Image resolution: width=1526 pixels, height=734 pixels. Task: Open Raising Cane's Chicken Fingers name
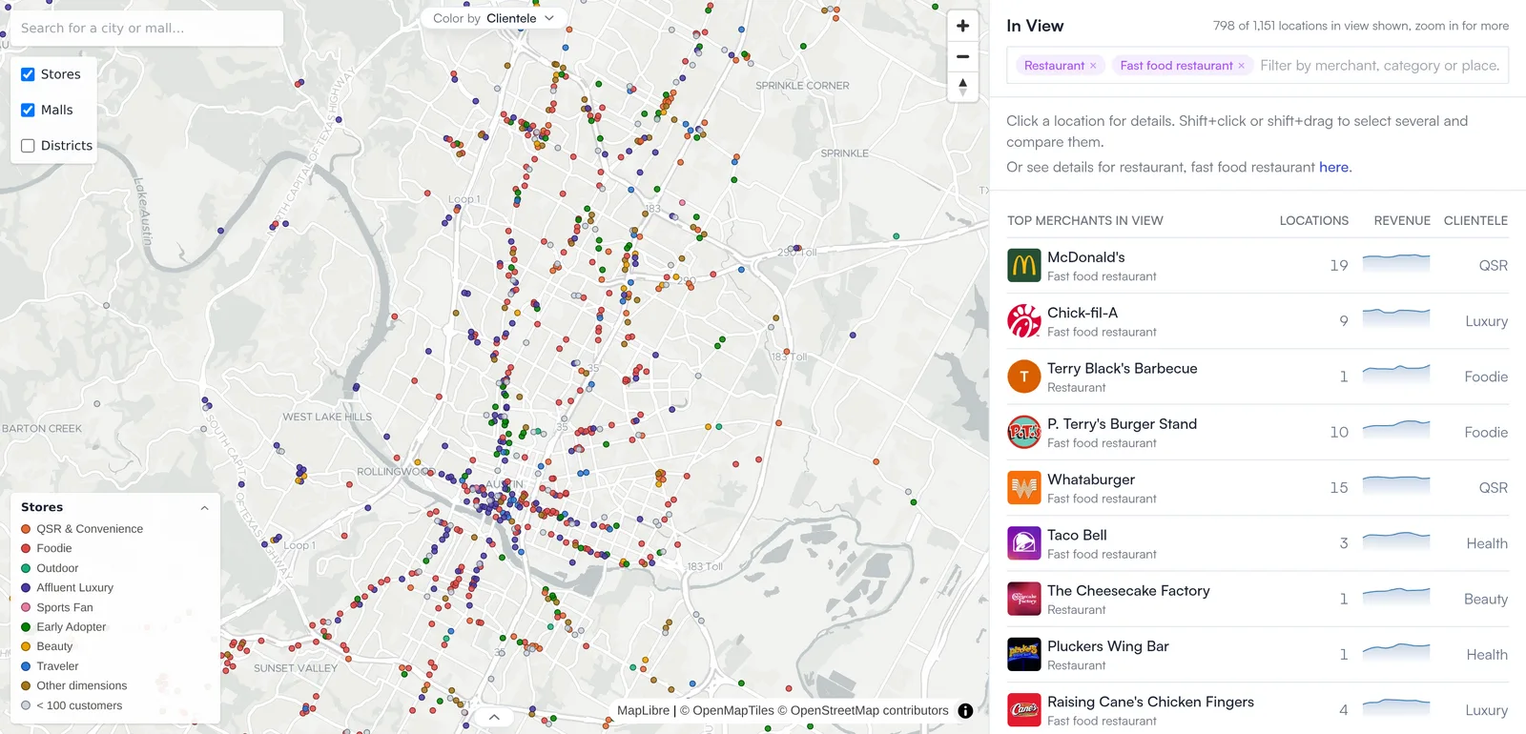pos(1150,702)
